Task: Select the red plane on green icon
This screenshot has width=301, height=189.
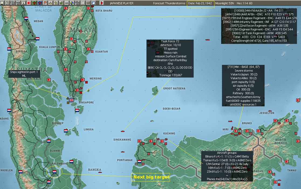Action: pyautogui.click(x=34, y=3)
